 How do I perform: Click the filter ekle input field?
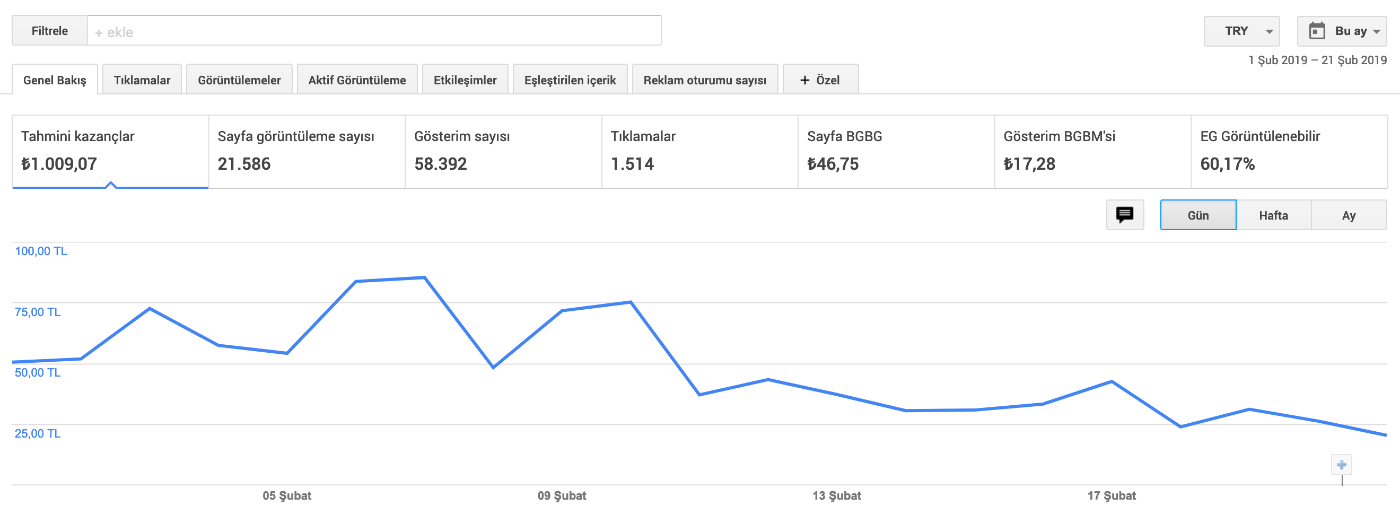point(374,31)
